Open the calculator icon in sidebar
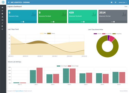This screenshot has width=129, height=93. click(x=2, y=14)
